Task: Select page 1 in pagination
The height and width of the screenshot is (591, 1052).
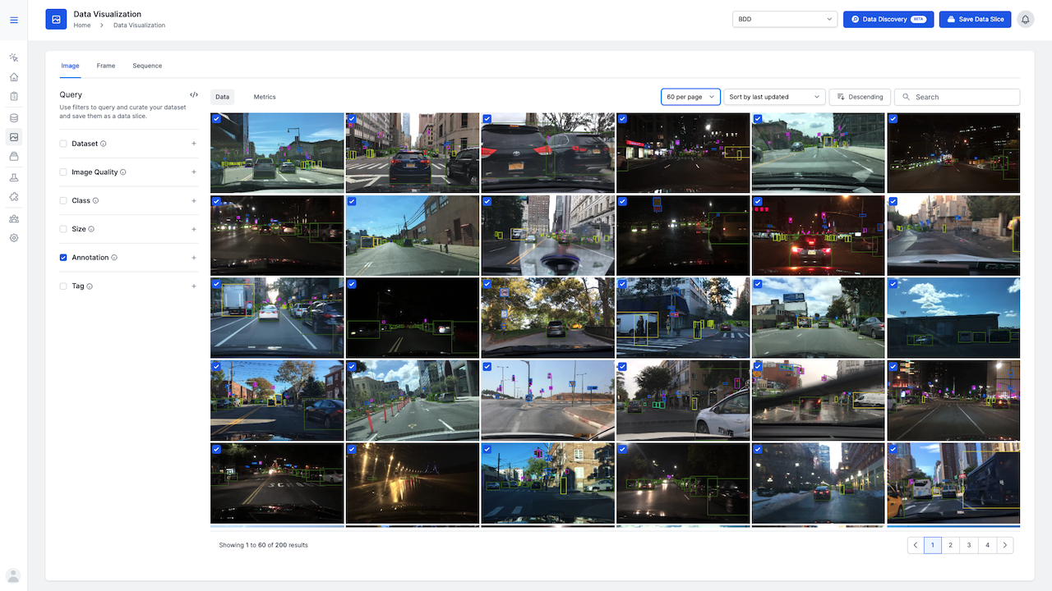Action: 933,545
